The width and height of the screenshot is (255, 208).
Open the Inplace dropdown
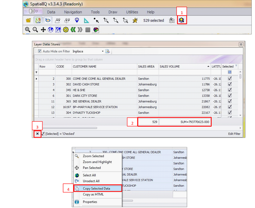point(102,51)
